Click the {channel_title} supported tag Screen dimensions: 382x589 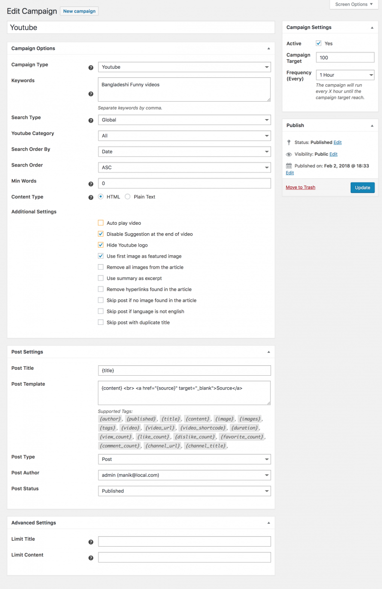coord(205,446)
